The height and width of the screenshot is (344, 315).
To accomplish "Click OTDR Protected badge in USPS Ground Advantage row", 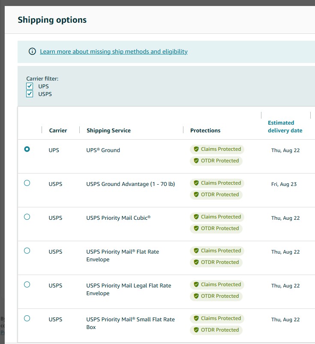I will pyautogui.click(x=216, y=194).
